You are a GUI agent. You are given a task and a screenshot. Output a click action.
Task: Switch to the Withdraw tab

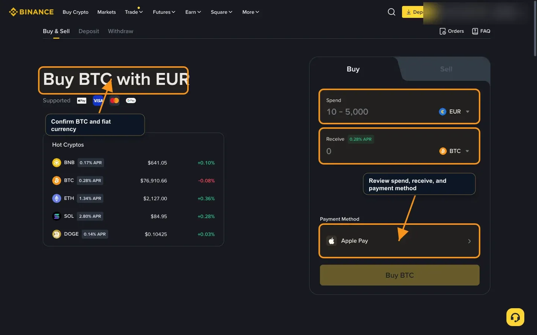tap(120, 31)
